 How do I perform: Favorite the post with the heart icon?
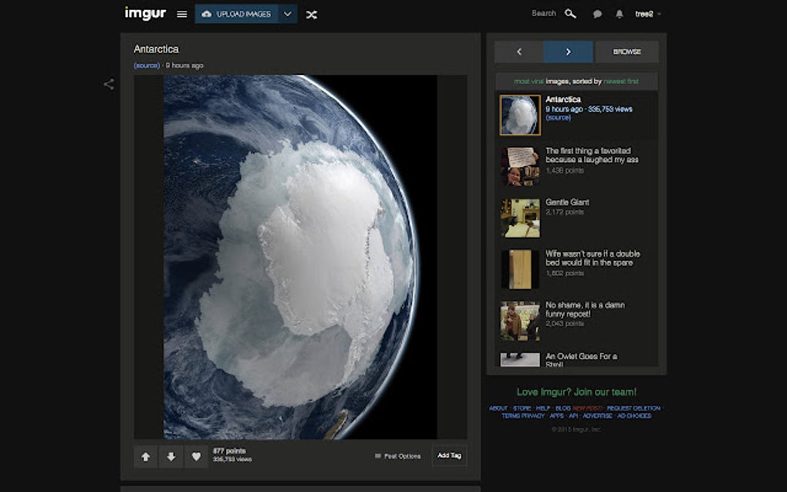coord(196,457)
